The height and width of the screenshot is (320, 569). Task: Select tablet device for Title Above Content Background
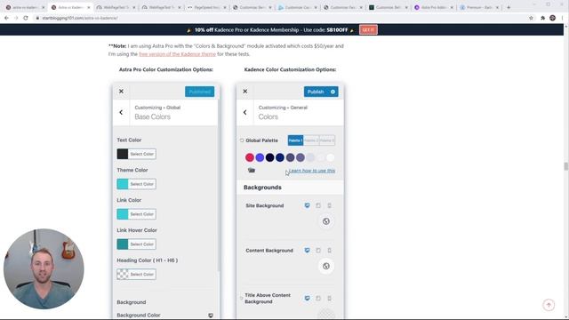pyautogui.click(x=318, y=299)
